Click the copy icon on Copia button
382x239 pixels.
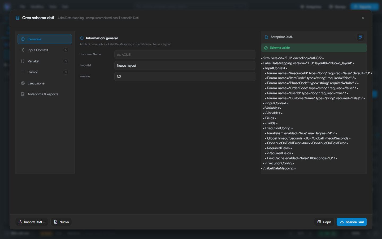click(319, 222)
